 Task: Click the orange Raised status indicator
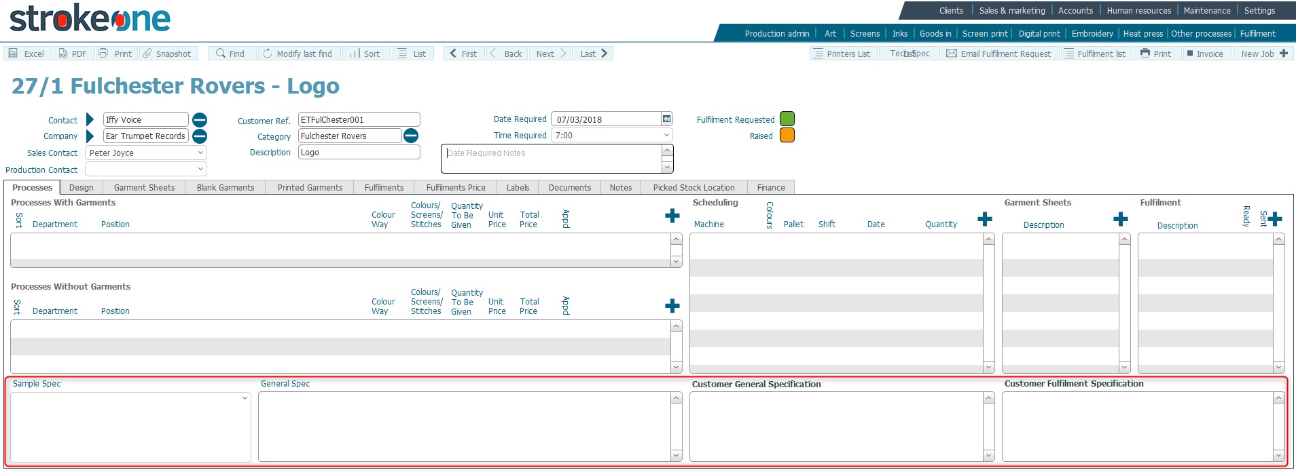pyautogui.click(x=787, y=136)
